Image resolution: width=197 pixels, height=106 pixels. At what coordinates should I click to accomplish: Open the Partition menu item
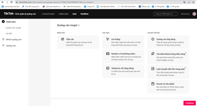point(84,14)
